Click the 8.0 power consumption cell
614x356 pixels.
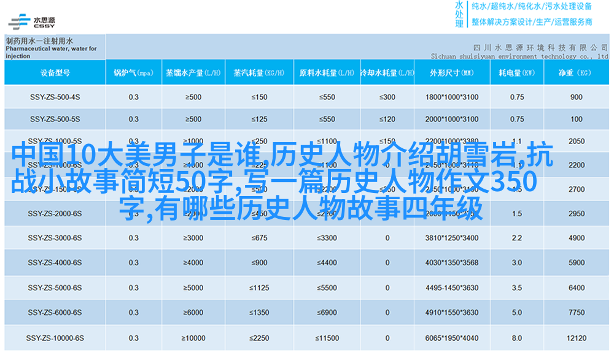tap(517, 338)
